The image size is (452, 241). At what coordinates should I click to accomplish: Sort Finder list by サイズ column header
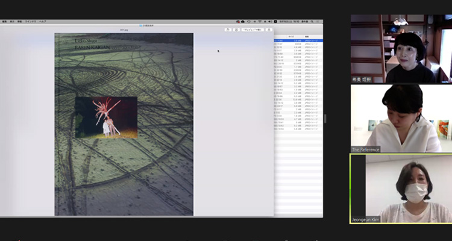292,37
